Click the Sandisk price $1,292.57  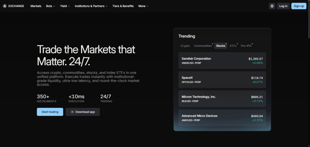tap(256, 59)
